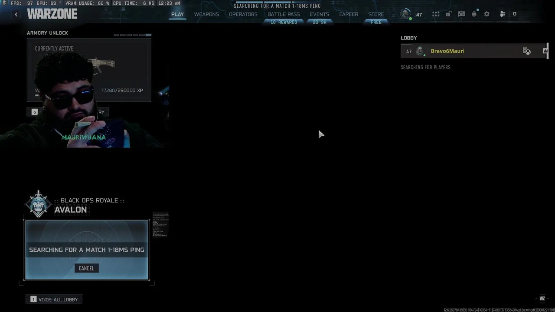Screen dimensions: 555x312
Task: Open the STORE tab
Action: [376, 14]
